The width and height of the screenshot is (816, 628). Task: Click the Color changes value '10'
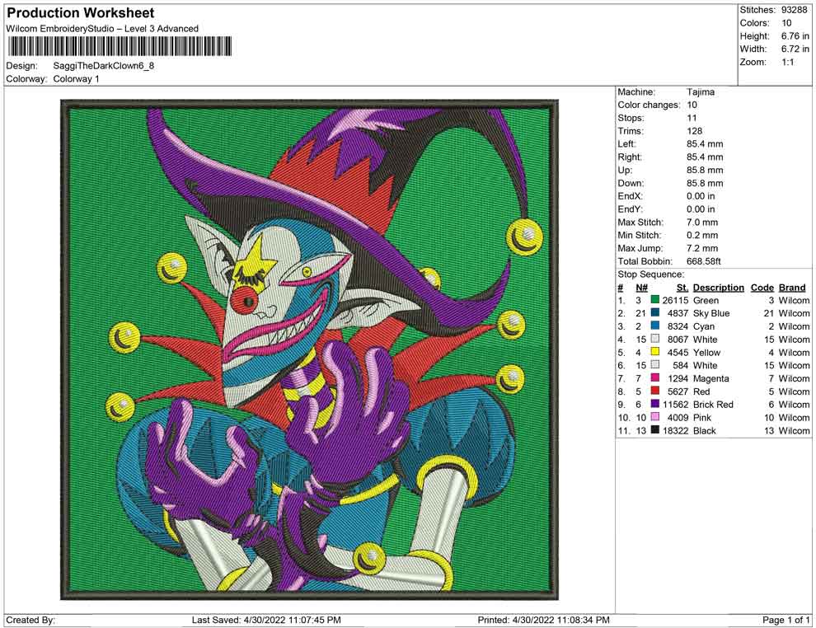tap(692, 105)
